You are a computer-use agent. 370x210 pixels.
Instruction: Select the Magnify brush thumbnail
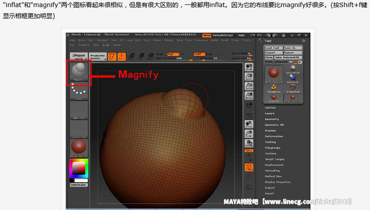pos(79,71)
